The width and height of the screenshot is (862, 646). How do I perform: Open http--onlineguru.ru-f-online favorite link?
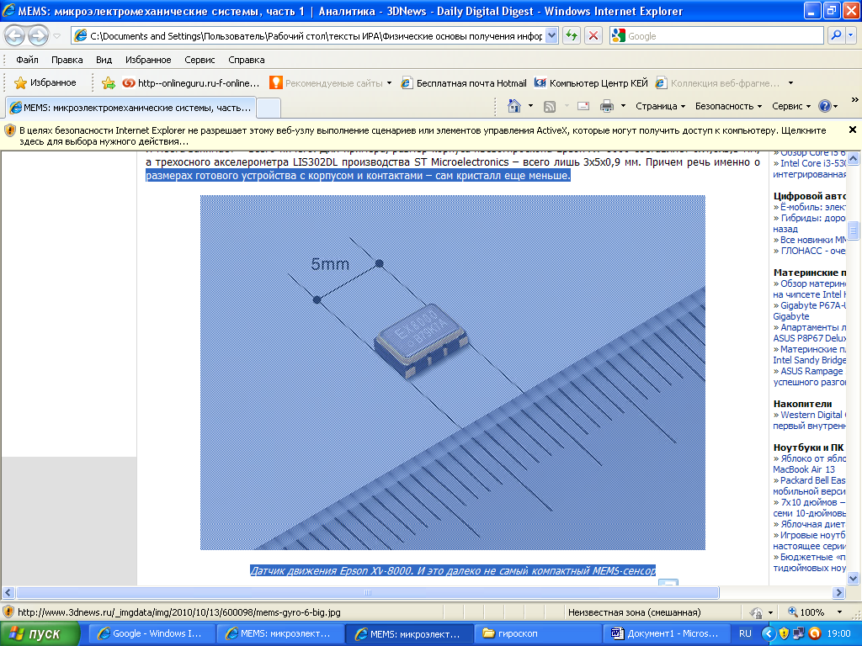click(191, 83)
